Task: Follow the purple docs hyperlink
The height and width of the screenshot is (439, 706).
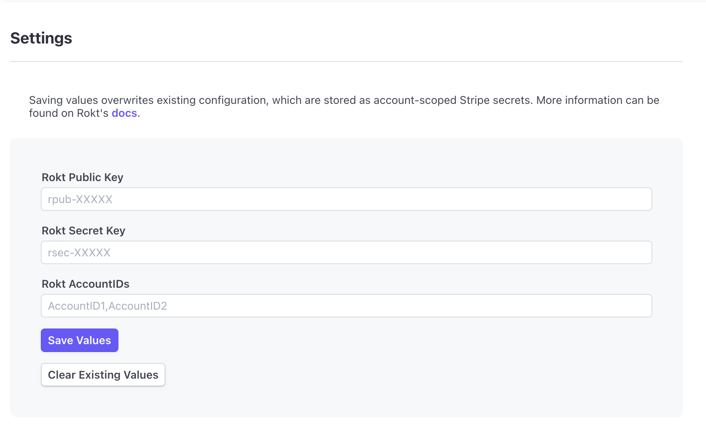Action: point(124,113)
